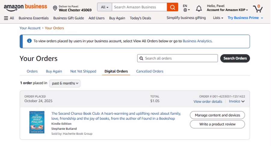This screenshot has height=146, width=271.
Task: Open the shopping cart
Action: [258, 8]
